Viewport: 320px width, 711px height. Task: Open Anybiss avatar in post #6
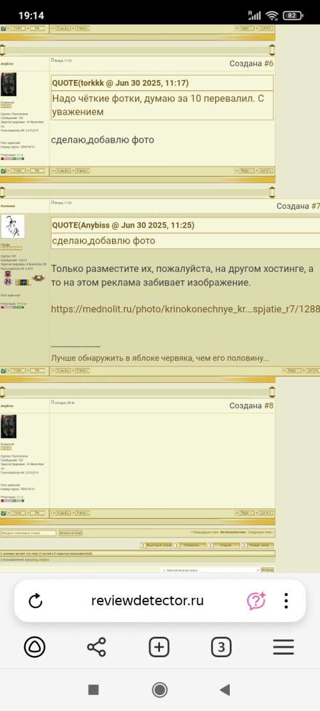[8, 84]
